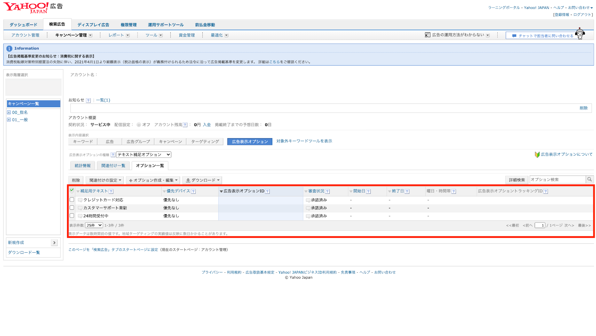Click the chat mascot robot icon
This screenshot has width=596, height=336.
(580, 34)
